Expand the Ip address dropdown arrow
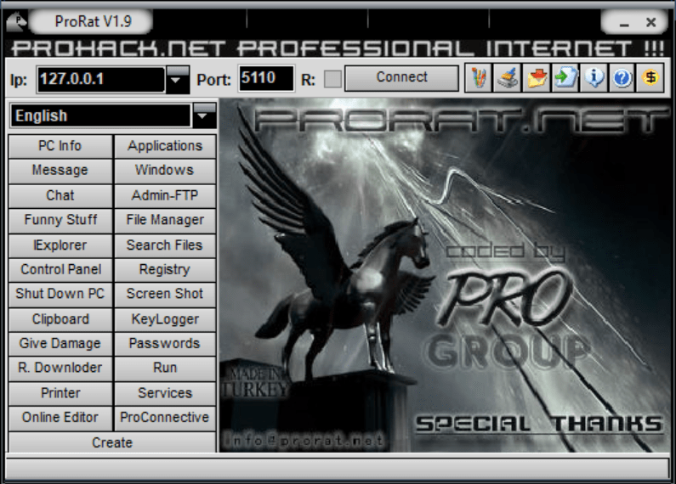Viewport: 676px width, 484px height. [x=178, y=80]
